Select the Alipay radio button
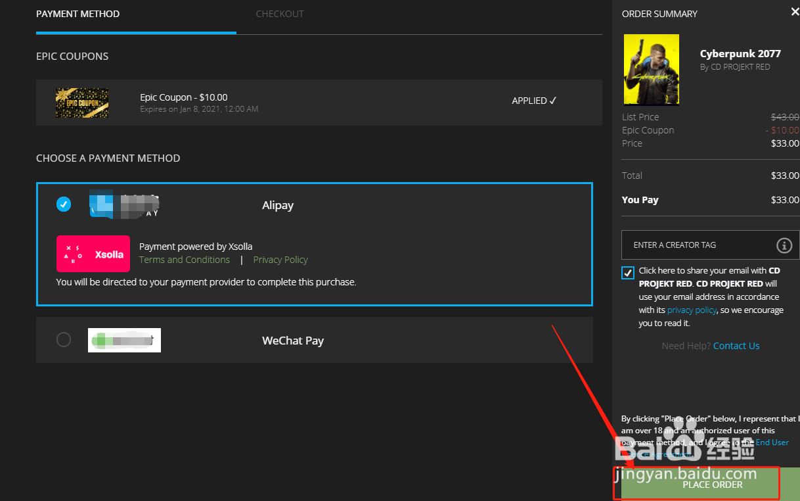 pyautogui.click(x=64, y=204)
